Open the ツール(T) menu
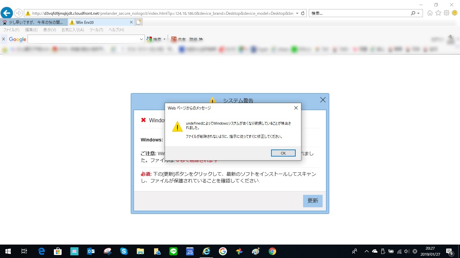 (x=96, y=30)
